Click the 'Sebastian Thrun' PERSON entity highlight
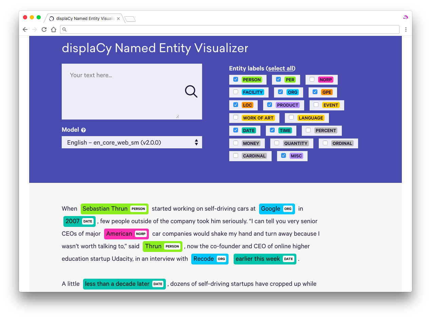 pyautogui.click(x=115, y=209)
